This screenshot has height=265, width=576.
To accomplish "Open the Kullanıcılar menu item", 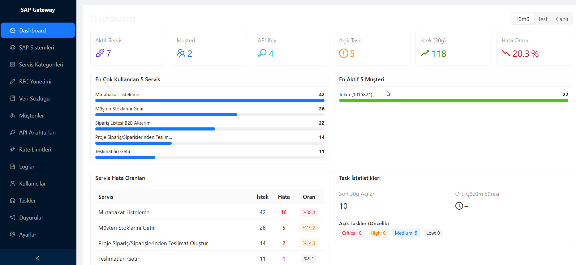I will point(32,183).
